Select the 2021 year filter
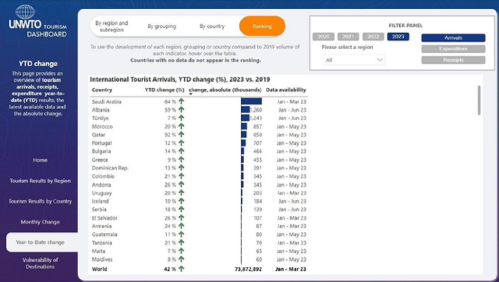Screen dimensions: 499x282 click(x=348, y=37)
